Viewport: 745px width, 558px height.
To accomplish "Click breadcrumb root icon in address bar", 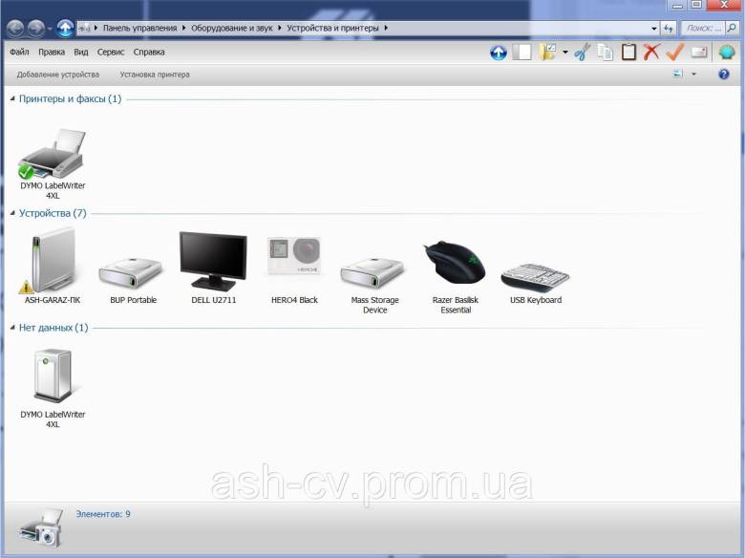I will (84, 28).
